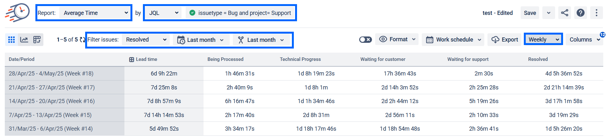Edit the JQL query issuetype = Bug field
Viewport: 609px width, 137px height.
pyautogui.click(x=240, y=13)
